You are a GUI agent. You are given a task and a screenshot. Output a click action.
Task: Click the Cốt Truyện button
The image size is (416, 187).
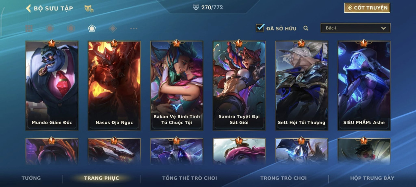pos(367,8)
